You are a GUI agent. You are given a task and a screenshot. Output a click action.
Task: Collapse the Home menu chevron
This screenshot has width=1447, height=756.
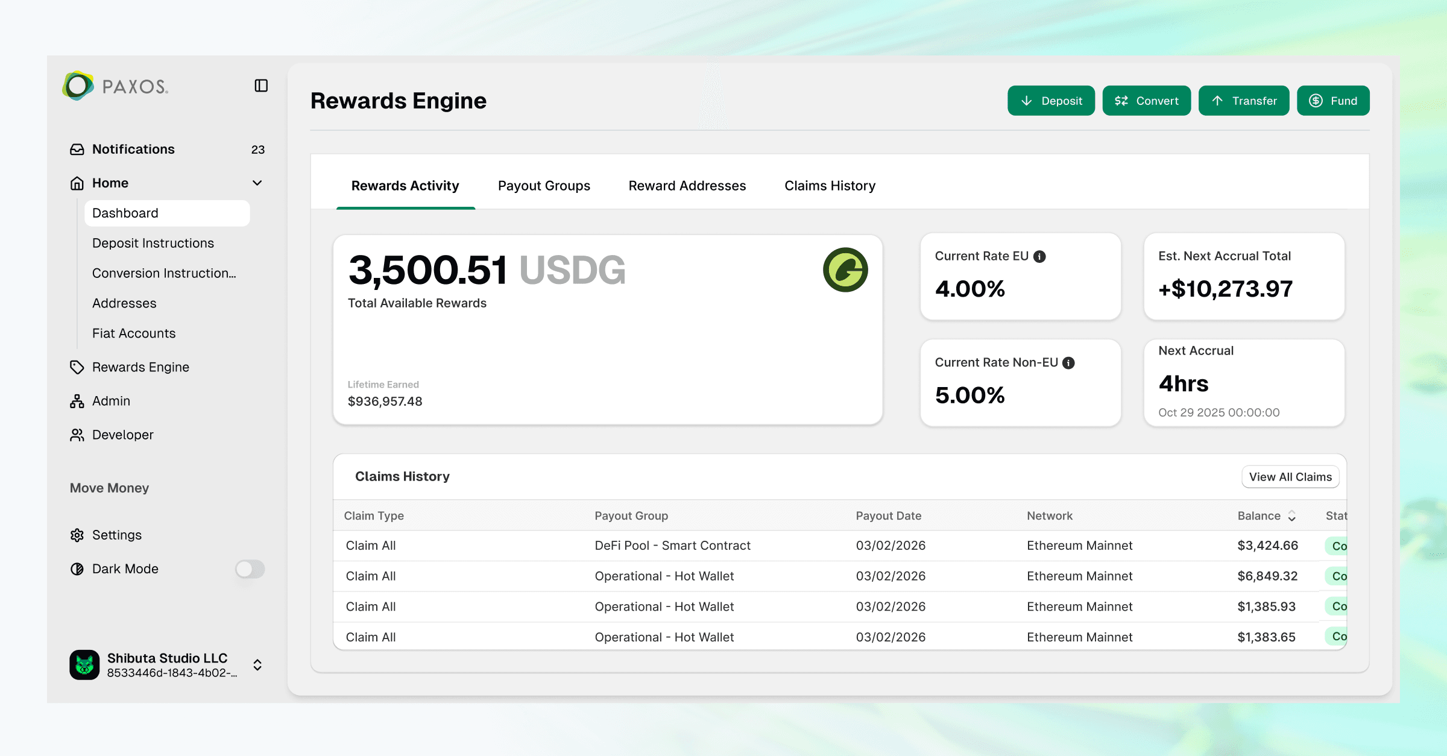tap(257, 183)
